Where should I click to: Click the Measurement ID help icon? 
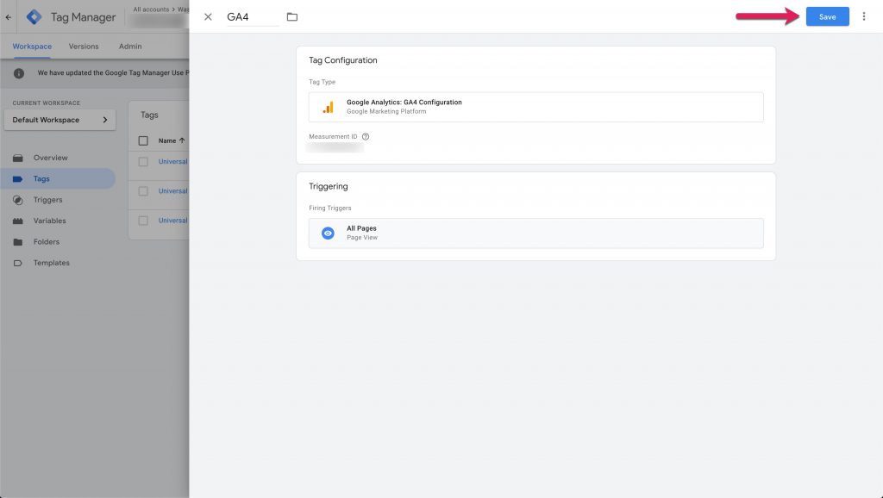(366, 136)
